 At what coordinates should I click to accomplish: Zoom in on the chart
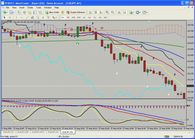[107, 12]
